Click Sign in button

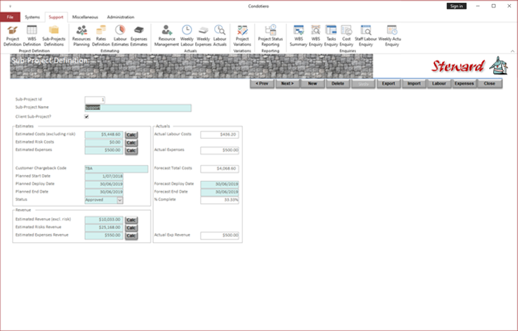coord(456,6)
